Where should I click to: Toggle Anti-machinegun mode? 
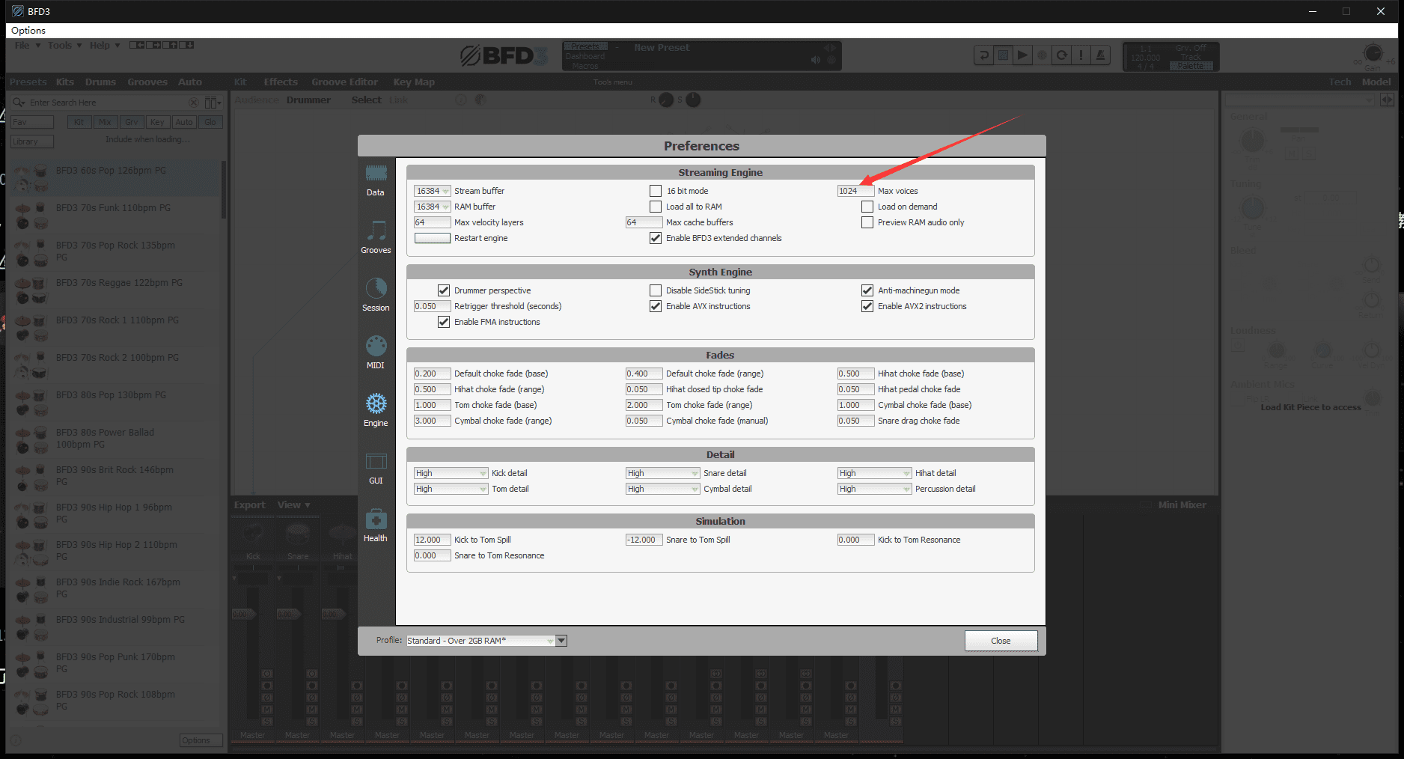[867, 290]
